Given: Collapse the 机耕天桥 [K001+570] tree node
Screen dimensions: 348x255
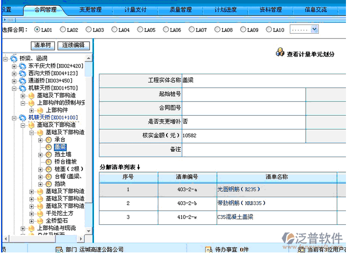Looking at the screenshot, I should (14, 88).
